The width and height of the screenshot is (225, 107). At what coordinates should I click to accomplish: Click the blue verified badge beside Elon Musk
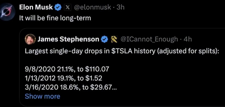tap(58, 8)
